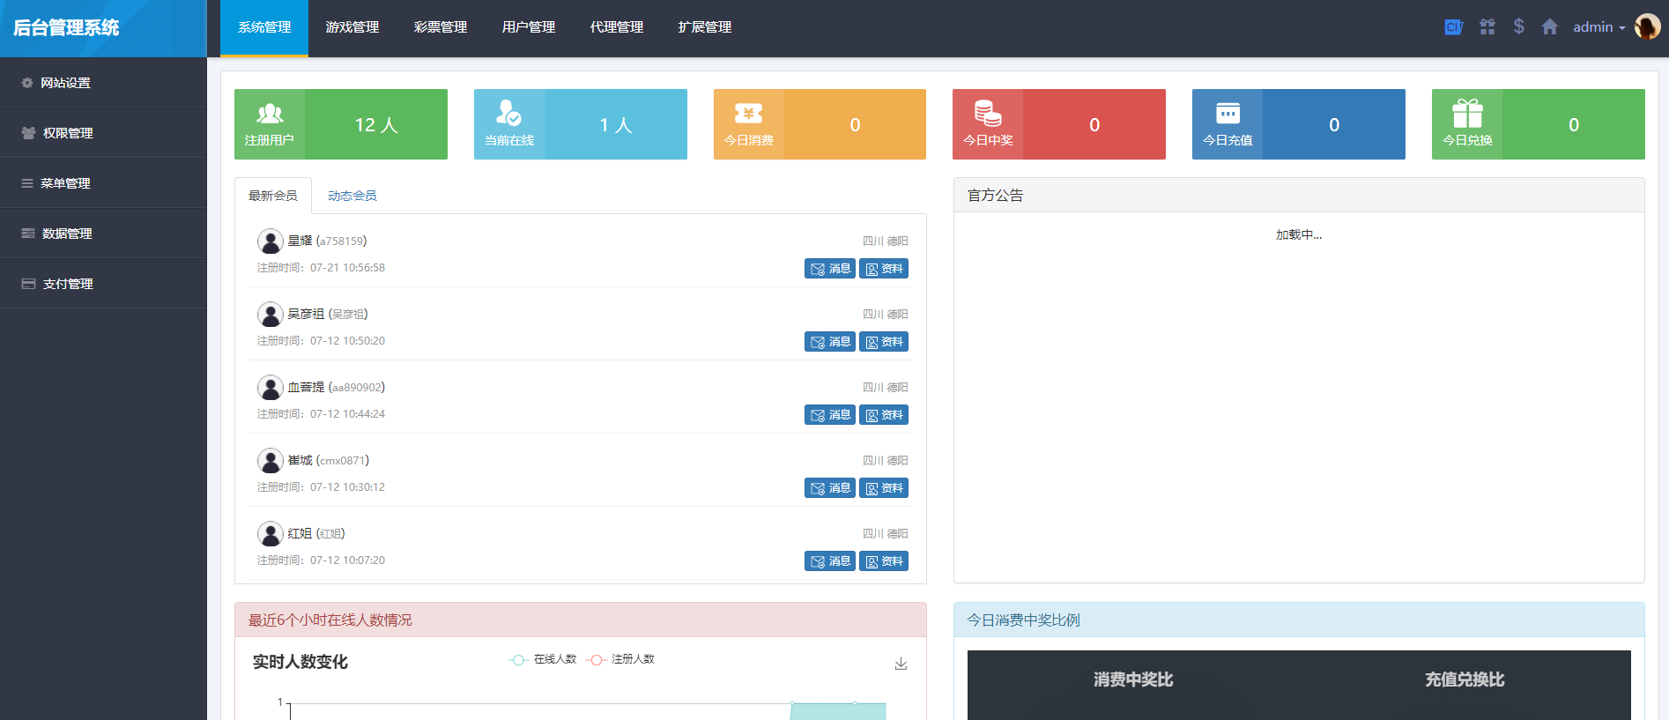Download the 实时人数变化 chart image

click(901, 664)
